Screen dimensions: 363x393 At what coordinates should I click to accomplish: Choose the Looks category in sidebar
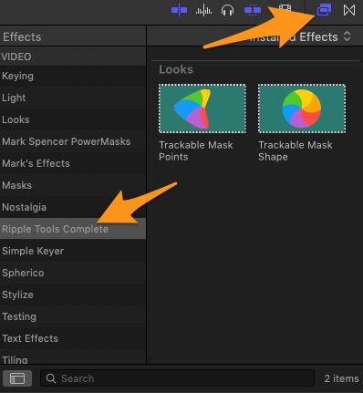click(73, 119)
